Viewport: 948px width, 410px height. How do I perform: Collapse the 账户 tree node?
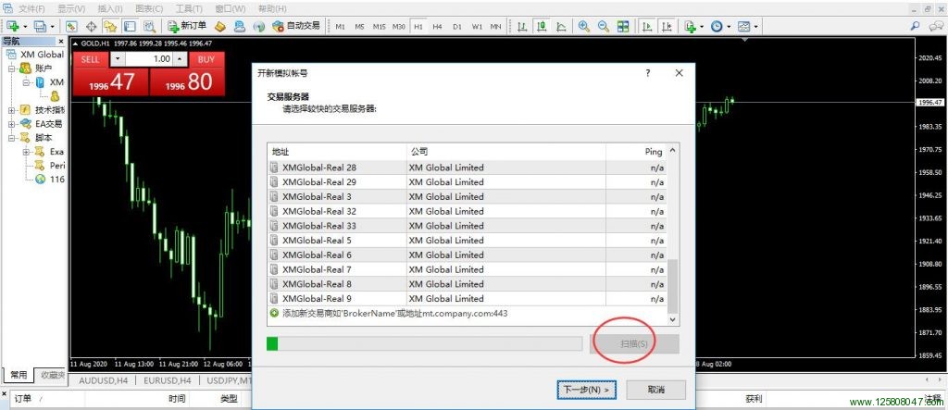pos(11,68)
